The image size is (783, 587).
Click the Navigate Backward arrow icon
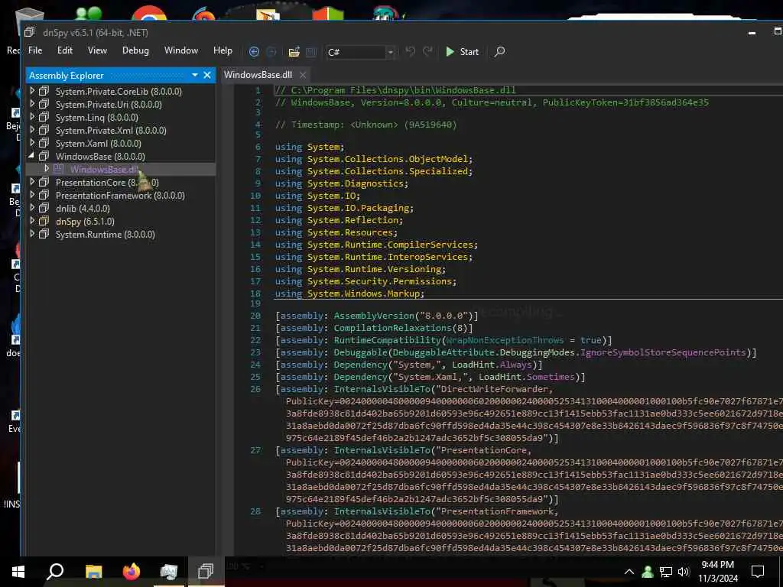coord(254,52)
